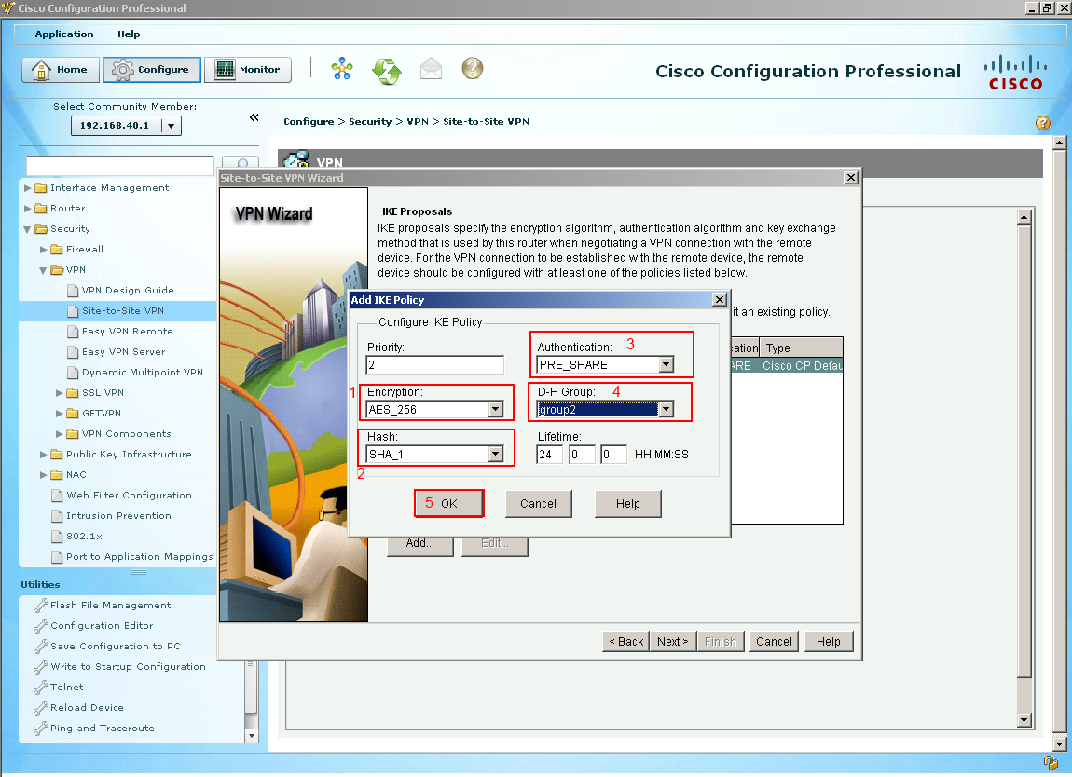Open Help in the VPN Wizard footer

[x=829, y=642]
